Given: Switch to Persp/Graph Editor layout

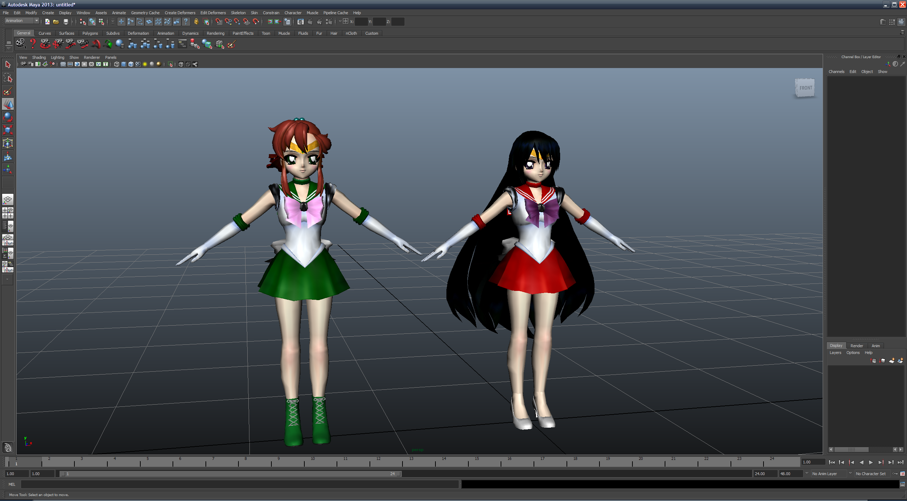Looking at the screenshot, I should 8,240.
